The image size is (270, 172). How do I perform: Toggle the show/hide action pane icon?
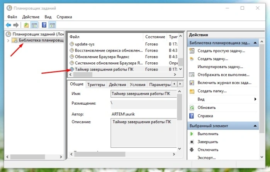(x=52, y=25)
